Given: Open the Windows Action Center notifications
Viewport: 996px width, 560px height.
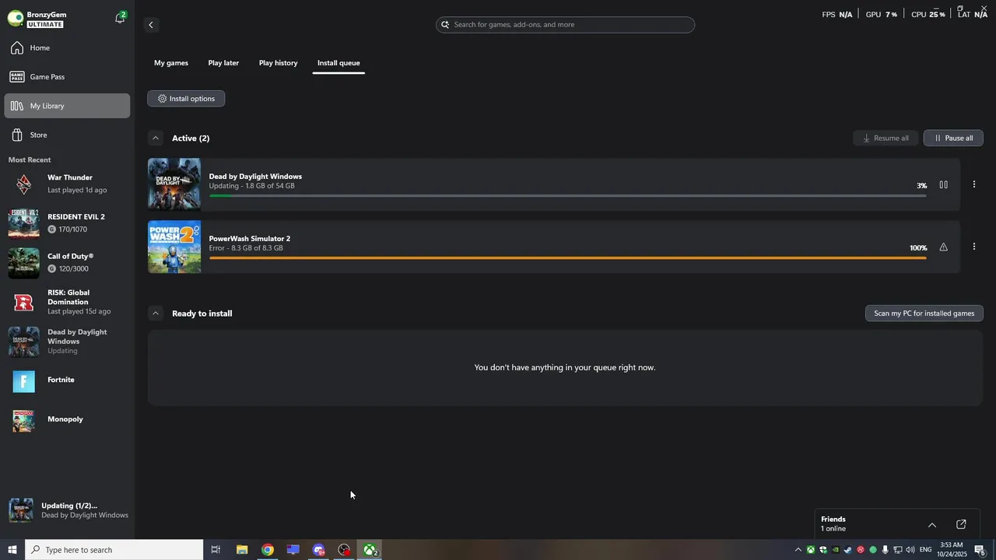Looking at the screenshot, I should tap(980, 550).
